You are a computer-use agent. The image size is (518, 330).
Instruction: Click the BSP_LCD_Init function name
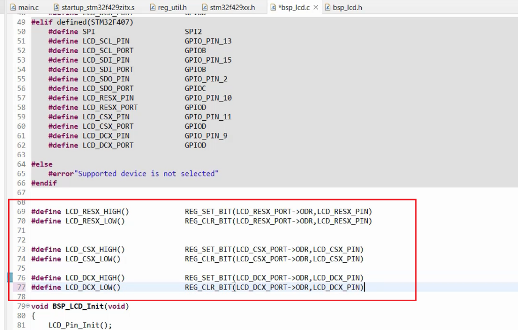[78, 306]
